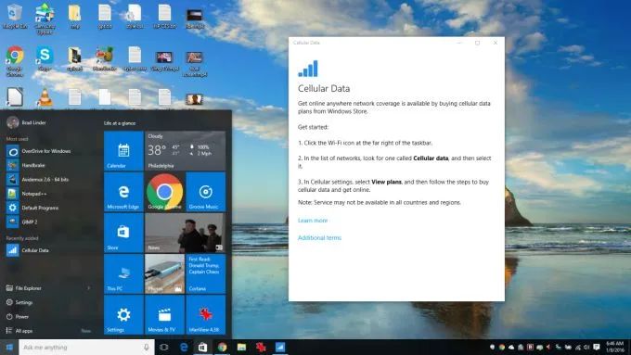This screenshot has width=631, height=355.
Task: Open the News tile
Action: [185, 233]
